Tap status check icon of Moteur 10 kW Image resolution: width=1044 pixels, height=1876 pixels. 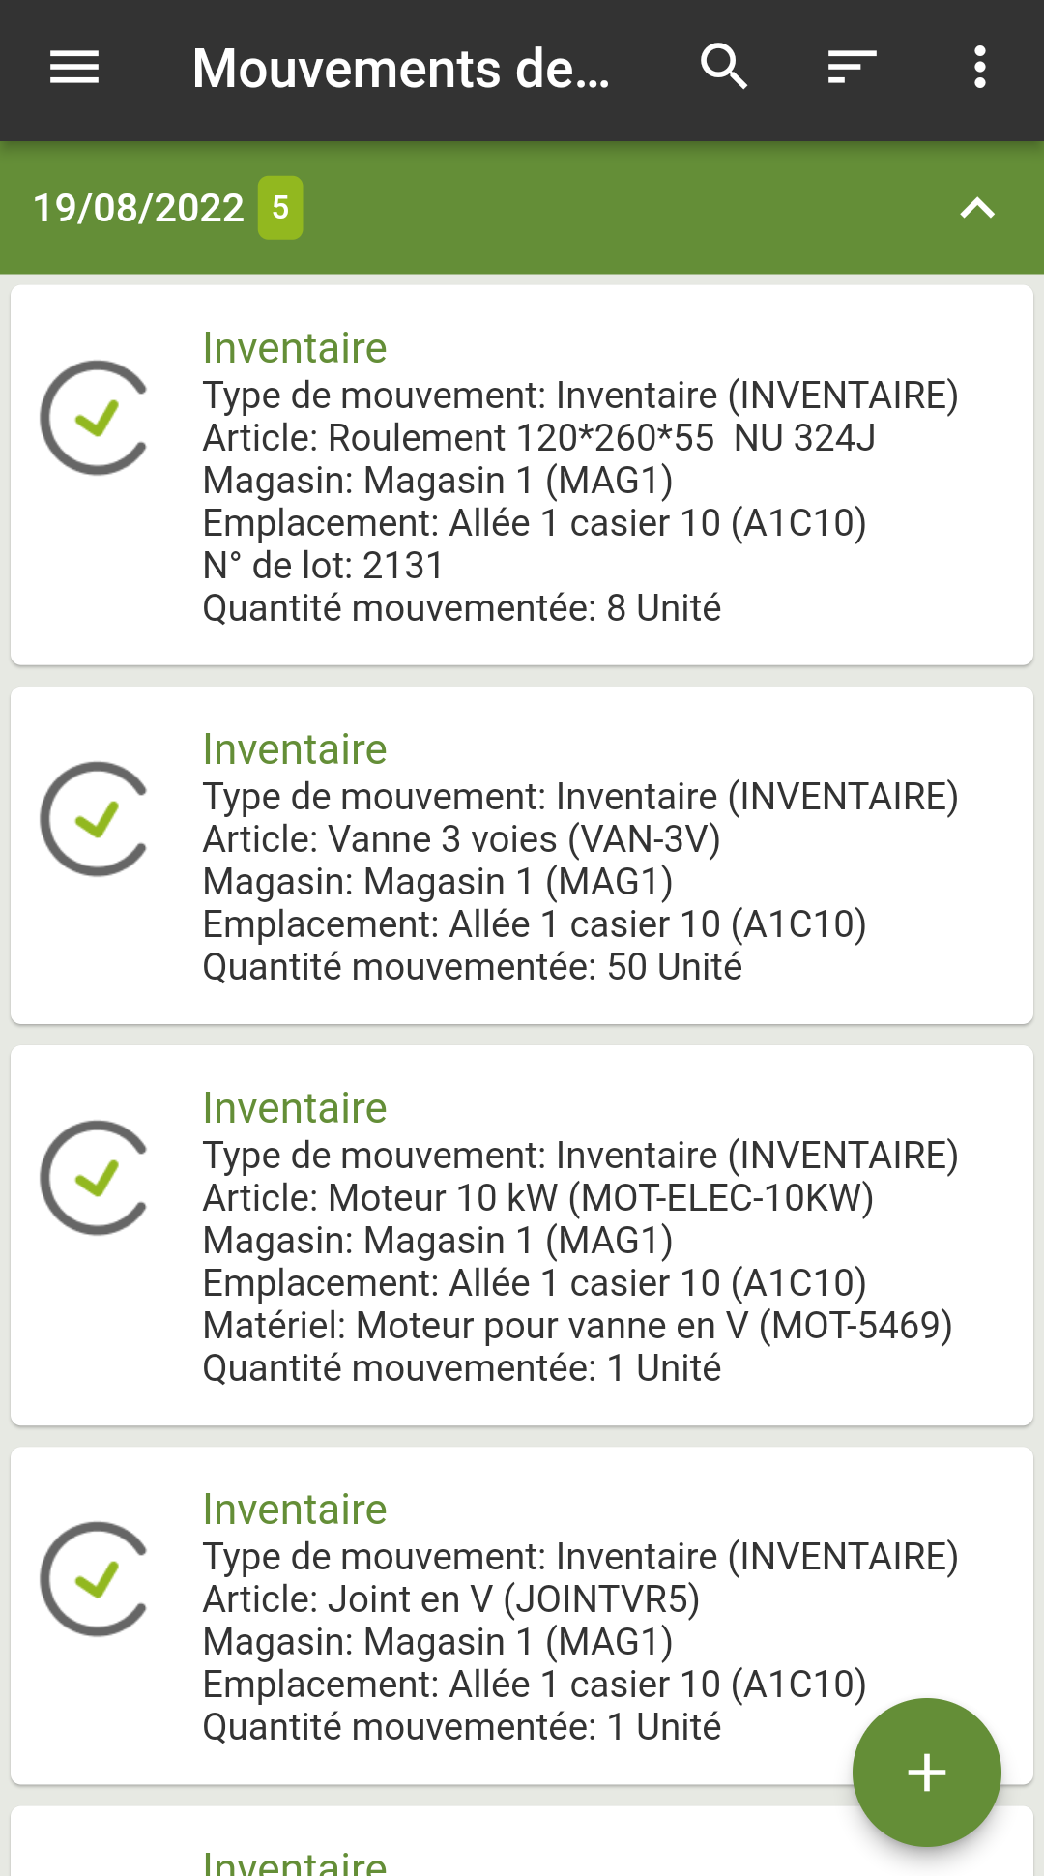[x=95, y=1178]
